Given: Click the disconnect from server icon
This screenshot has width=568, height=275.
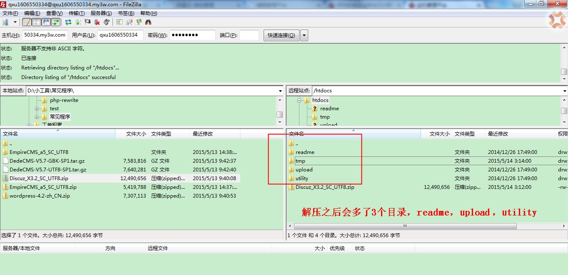Looking at the screenshot, I should point(97,22).
